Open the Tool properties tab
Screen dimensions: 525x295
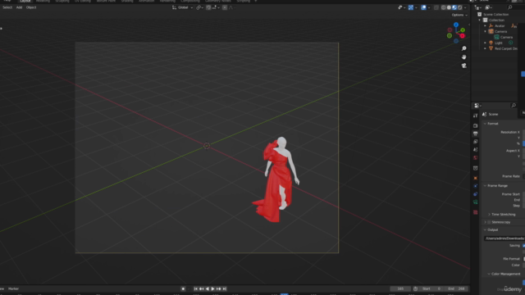476,116
